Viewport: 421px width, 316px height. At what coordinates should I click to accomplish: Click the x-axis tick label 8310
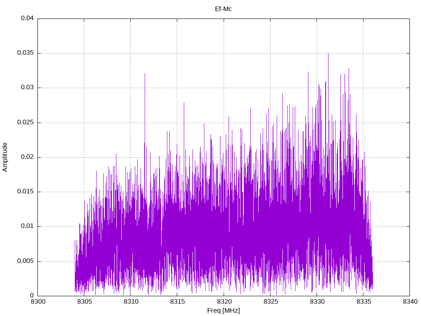[x=131, y=302]
